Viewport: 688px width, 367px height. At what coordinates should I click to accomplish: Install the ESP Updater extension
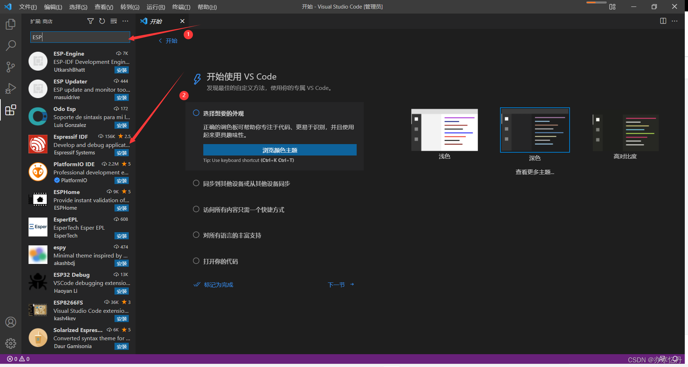(122, 98)
